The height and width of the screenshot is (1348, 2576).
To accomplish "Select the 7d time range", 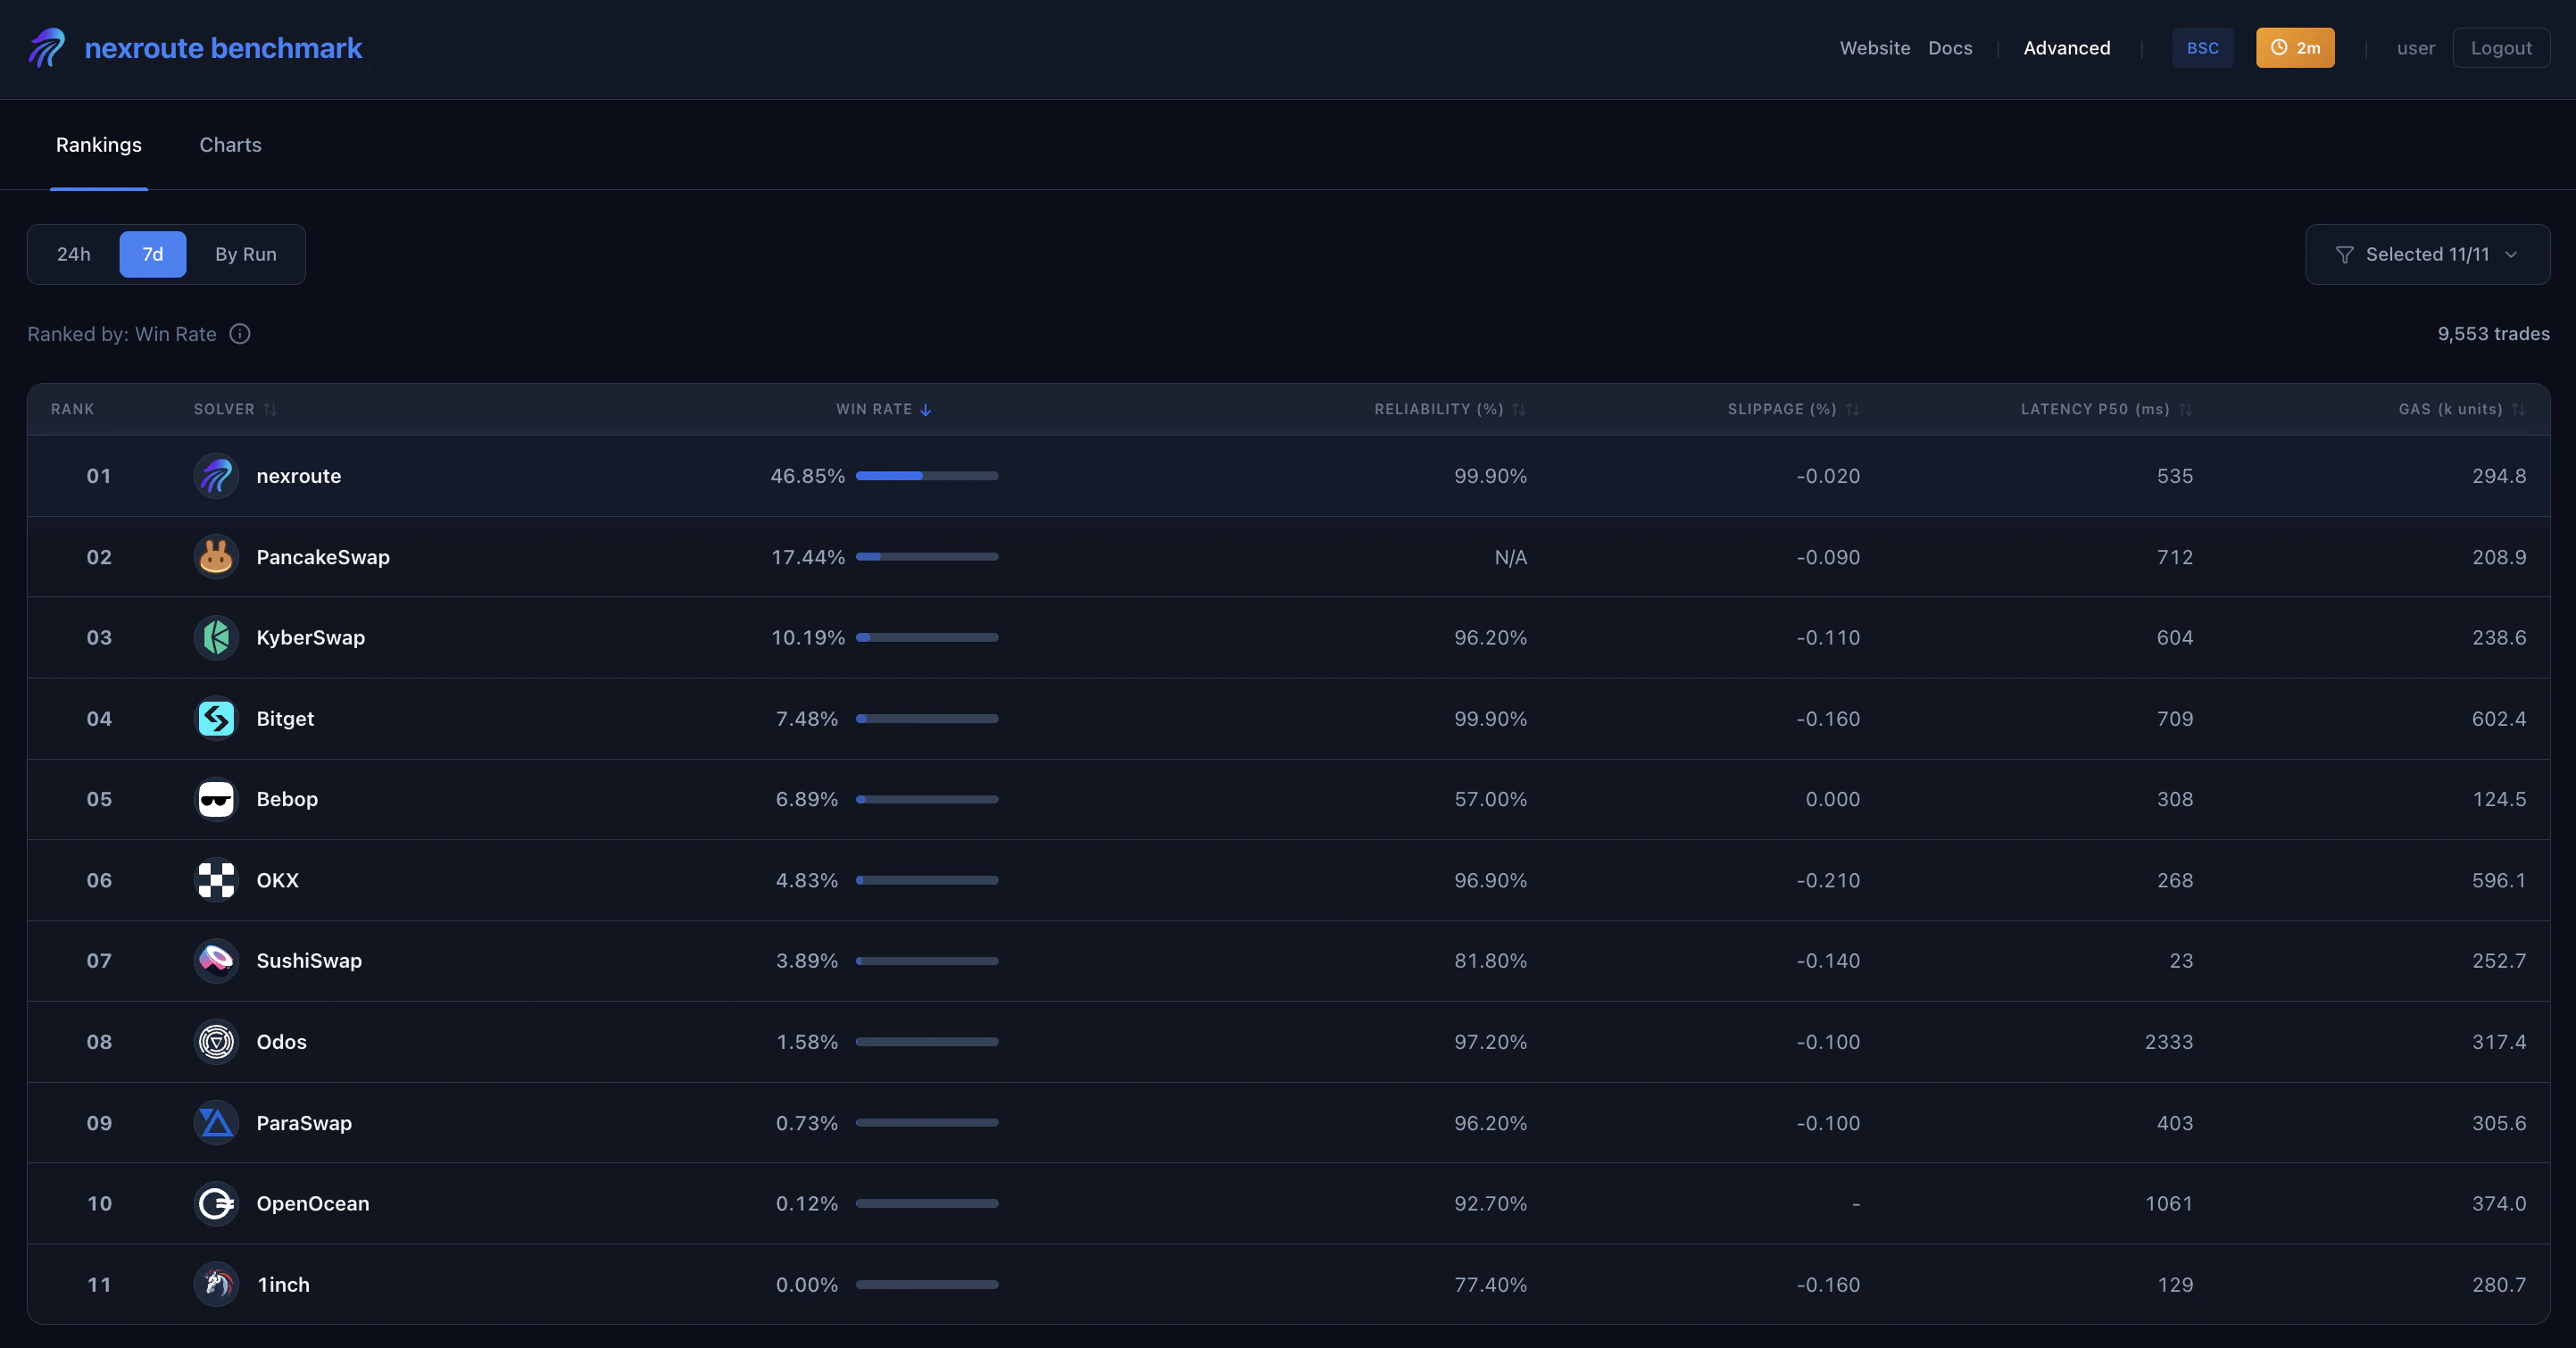I will click(x=153, y=254).
